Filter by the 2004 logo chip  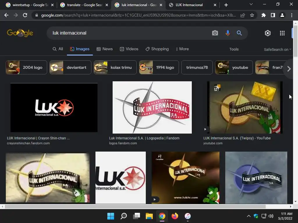[x=26, y=67]
